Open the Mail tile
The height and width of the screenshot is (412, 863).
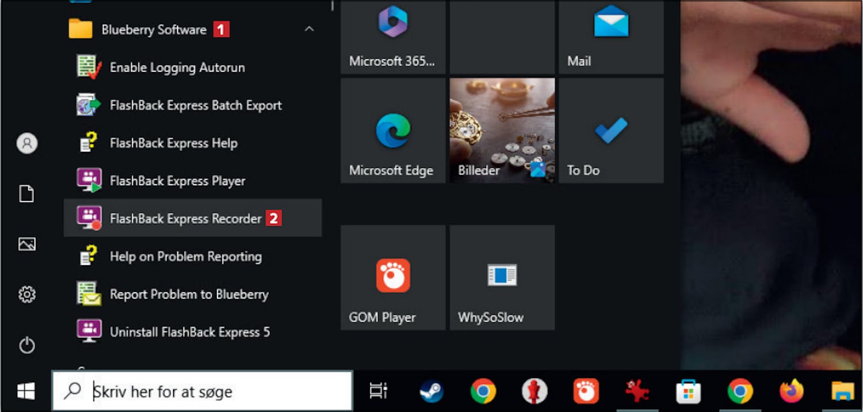point(611,36)
